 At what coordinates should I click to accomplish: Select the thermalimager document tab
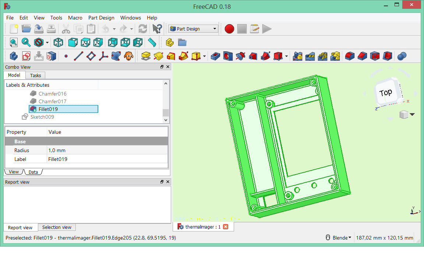pos(203,227)
